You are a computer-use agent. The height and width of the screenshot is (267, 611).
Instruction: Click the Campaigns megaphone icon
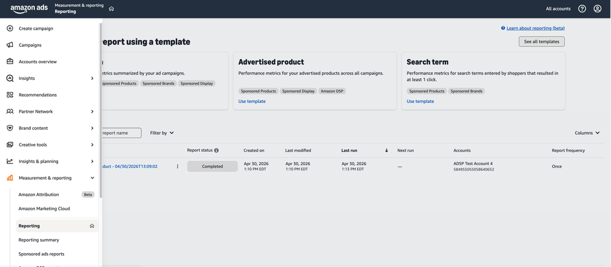coord(10,45)
